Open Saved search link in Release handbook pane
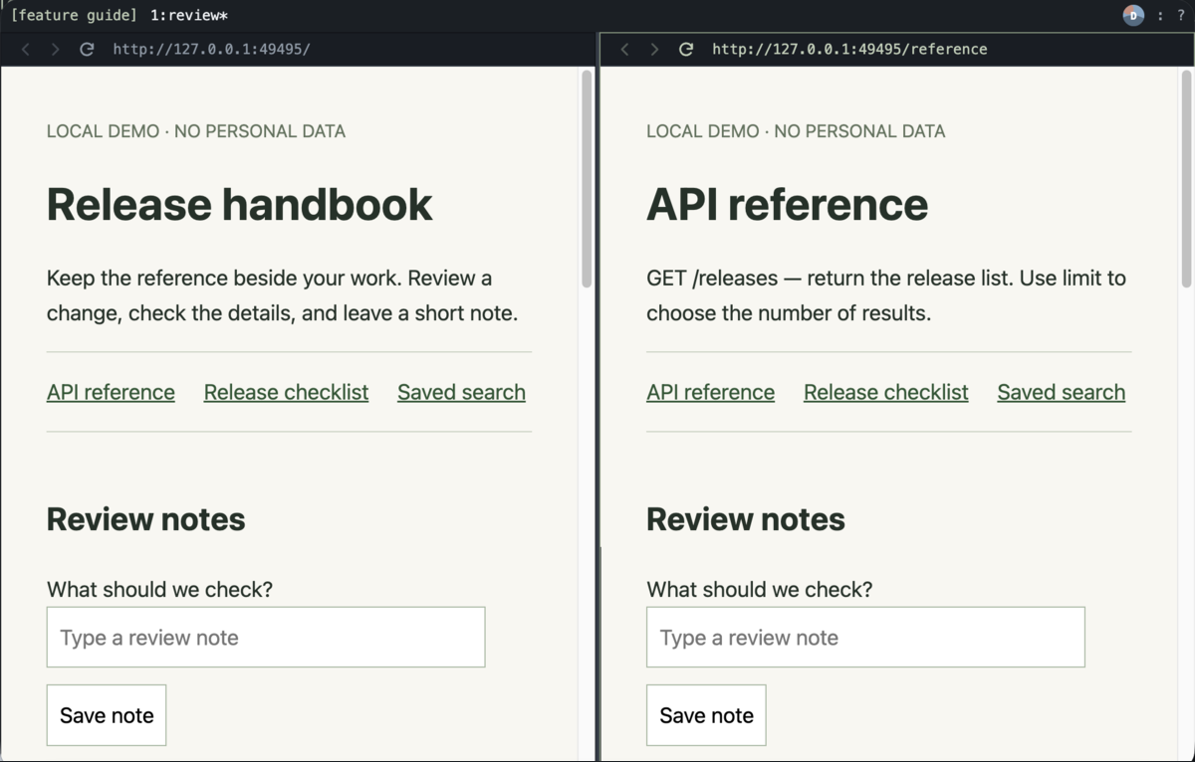 pyautogui.click(x=461, y=392)
